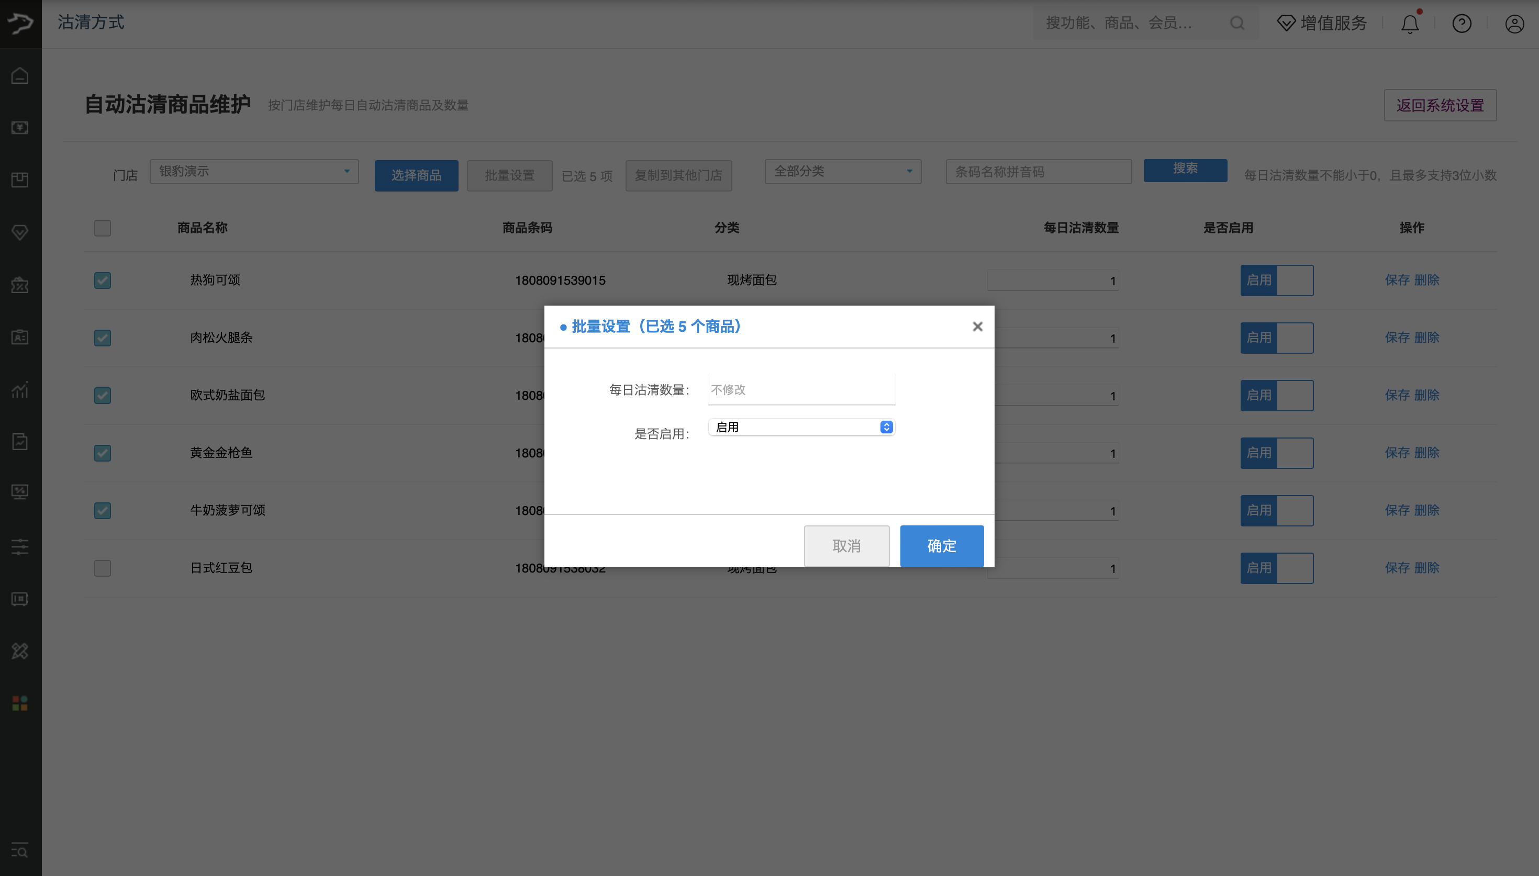Click the search magnifier icon in header
1539x876 pixels.
pyautogui.click(x=1237, y=24)
